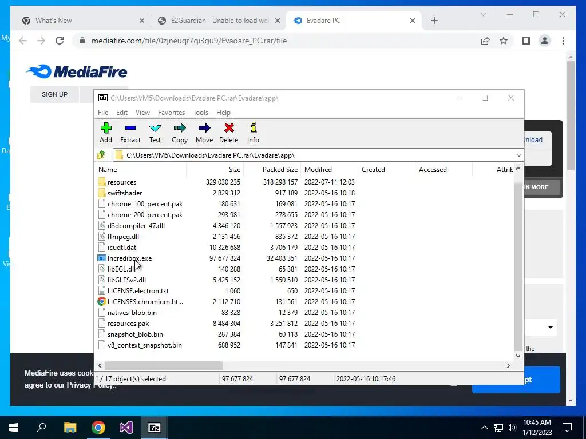This screenshot has height=439, width=586.
Task: Open Chrome side panel icon
Action: pos(526,41)
